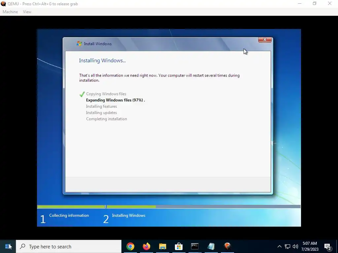The height and width of the screenshot is (253, 338).
Task: Open the Machine menu in QEMU
Action: [10, 12]
